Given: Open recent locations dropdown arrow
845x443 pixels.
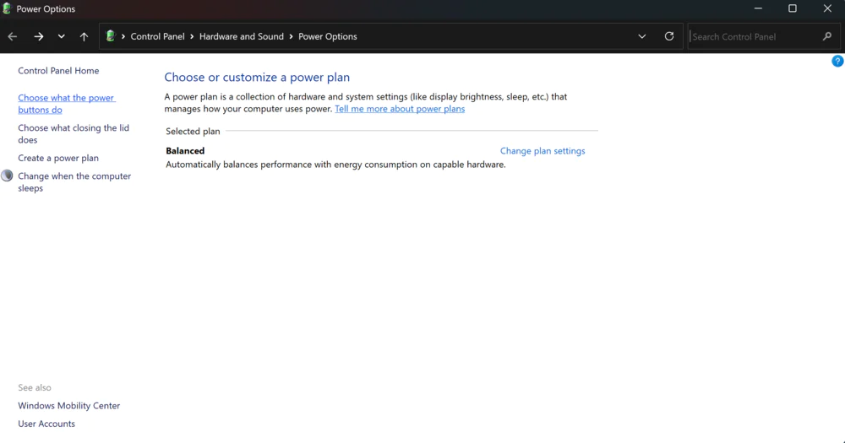Looking at the screenshot, I should [x=61, y=36].
